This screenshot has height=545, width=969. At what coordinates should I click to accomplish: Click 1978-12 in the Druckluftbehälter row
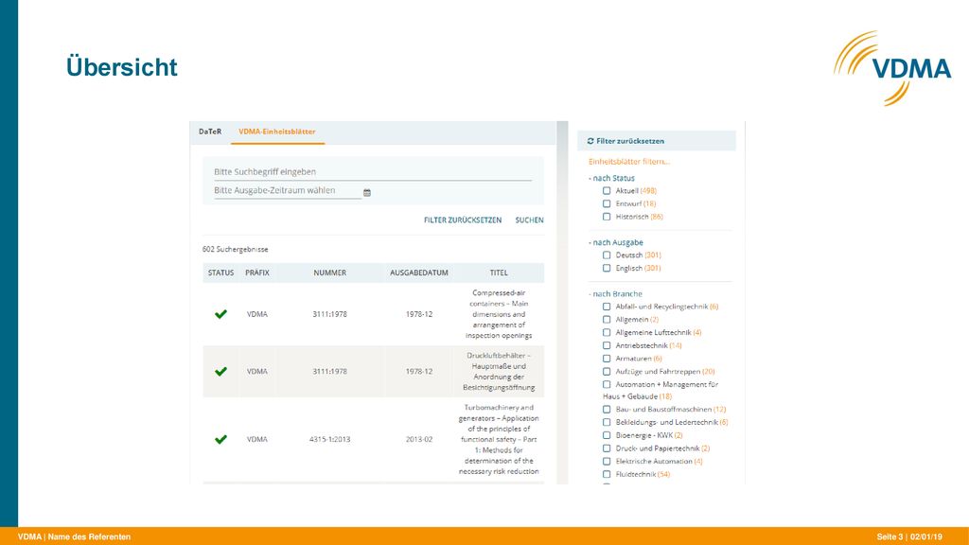pyautogui.click(x=419, y=371)
